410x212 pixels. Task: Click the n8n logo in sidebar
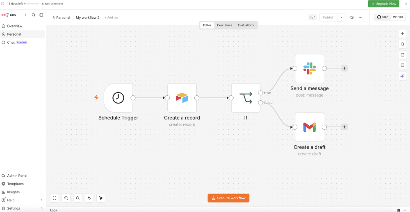pyautogui.click(x=9, y=15)
